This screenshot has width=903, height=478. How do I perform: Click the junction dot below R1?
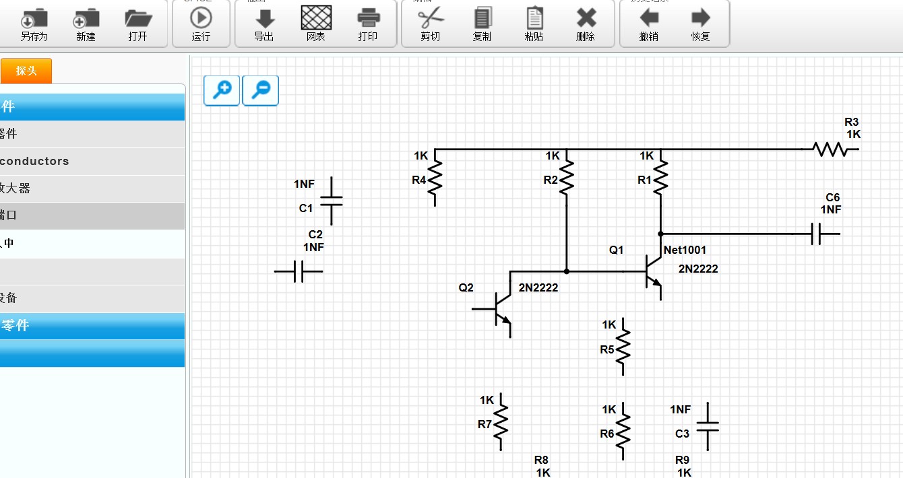pos(660,234)
